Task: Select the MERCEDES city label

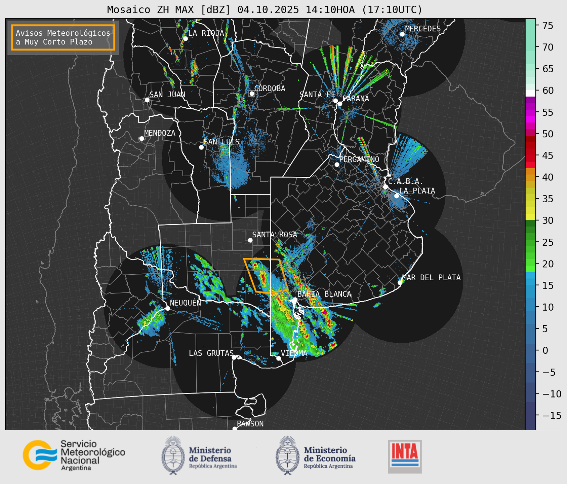Action: 423,29
